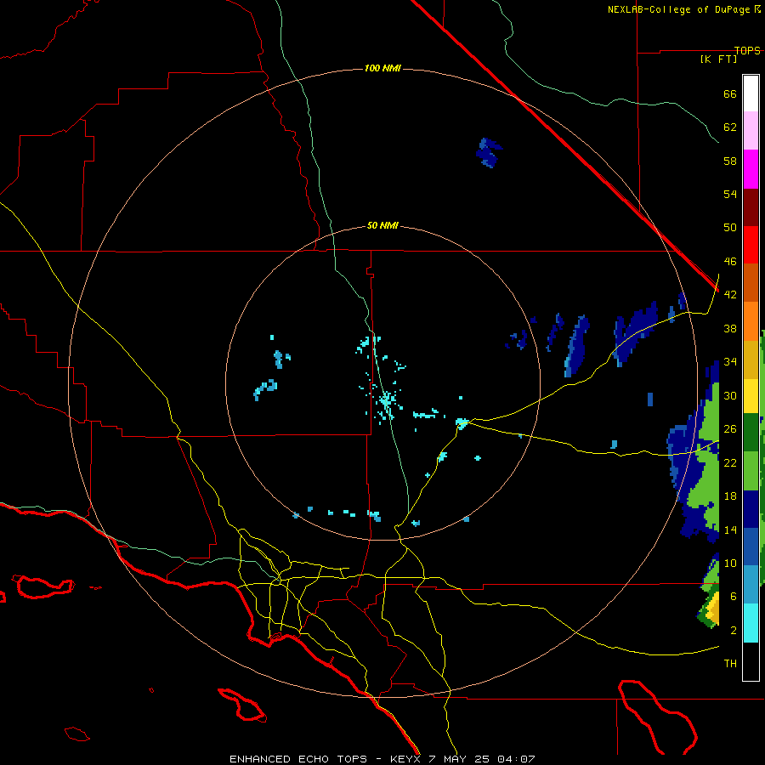Click the navy blue legend swatch
The image size is (765, 765).
point(751,509)
